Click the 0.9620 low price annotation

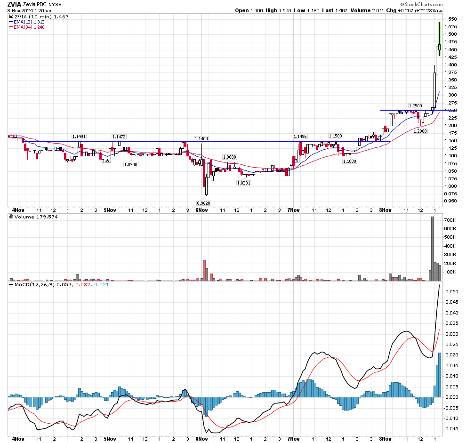tap(203, 203)
